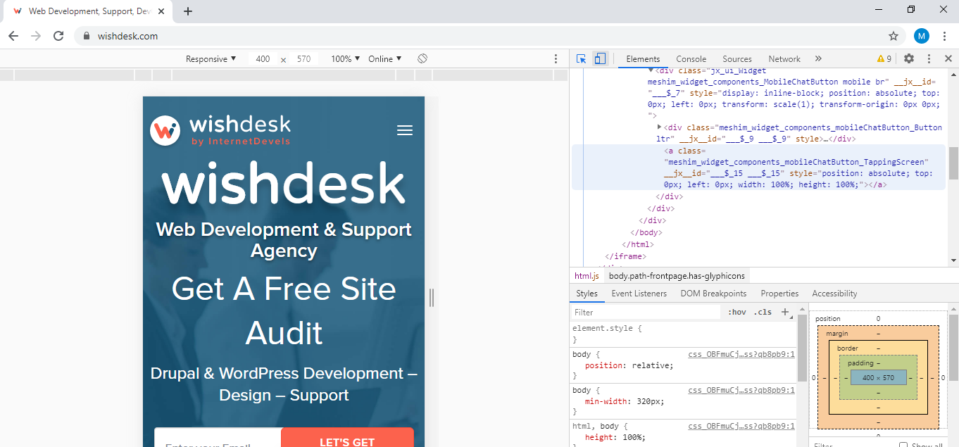Click the browser forward arrow
The image size is (959, 447).
click(36, 36)
